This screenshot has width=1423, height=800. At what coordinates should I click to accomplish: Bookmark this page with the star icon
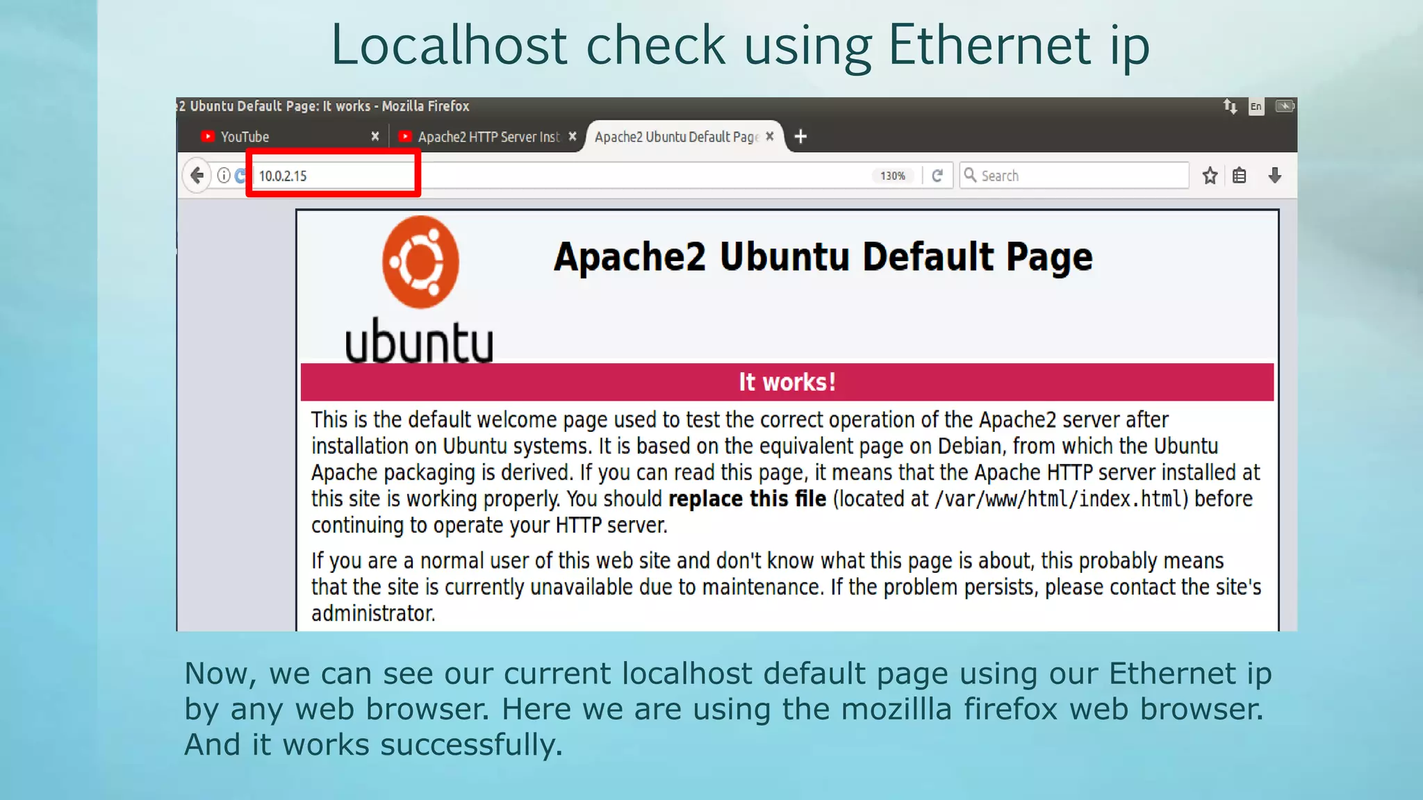click(1210, 176)
